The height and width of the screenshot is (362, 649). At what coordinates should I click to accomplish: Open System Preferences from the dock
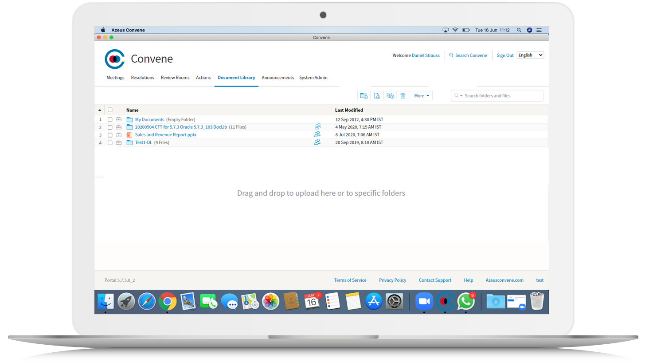tap(394, 302)
